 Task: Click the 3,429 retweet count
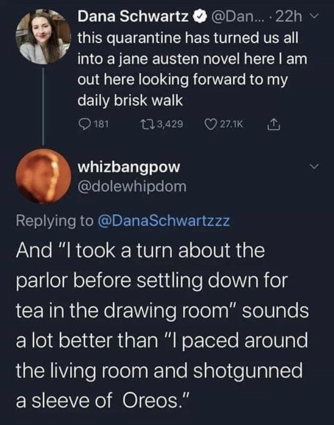coord(170,124)
